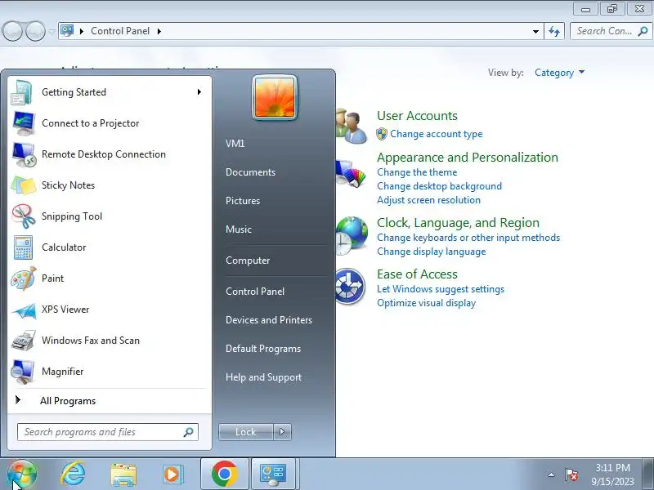Open Music from Start menu
The image size is (654, 490).
tap(239, 229)
